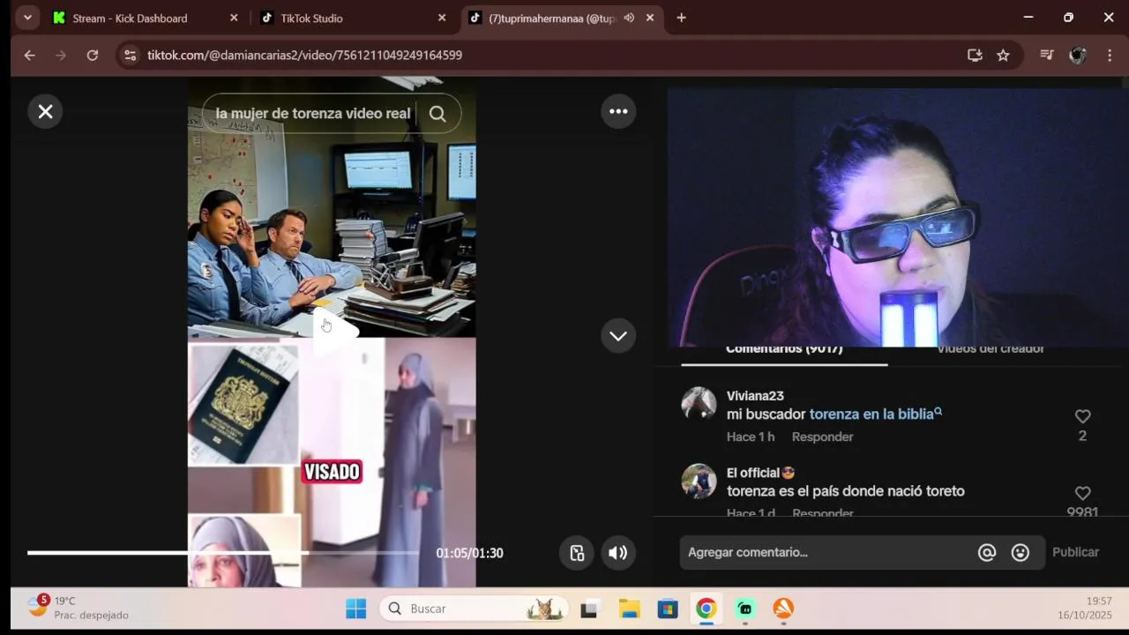Select the tuprimahermanaa TikTok tab

pyautogui.click(x=551, y=18)
